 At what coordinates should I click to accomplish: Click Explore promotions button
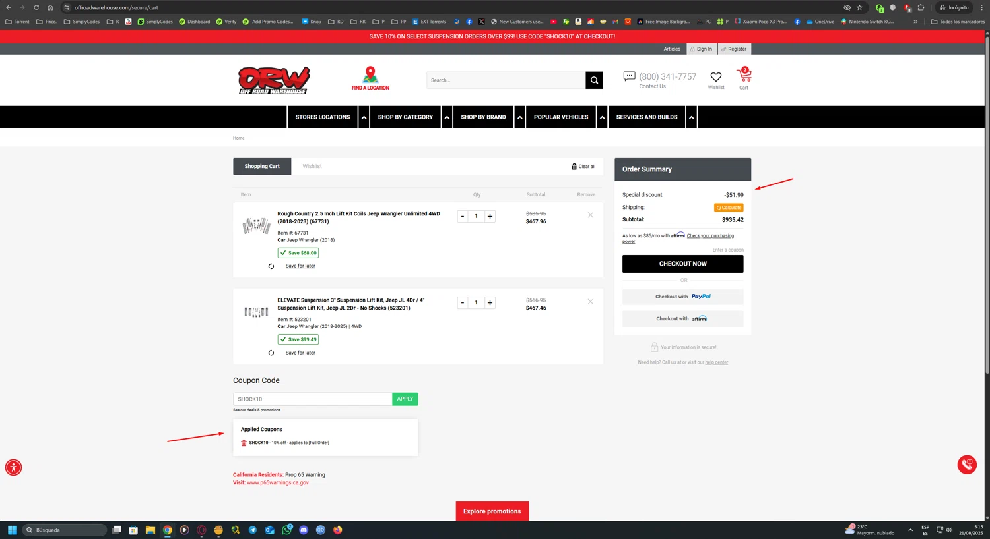pos(492,511)
